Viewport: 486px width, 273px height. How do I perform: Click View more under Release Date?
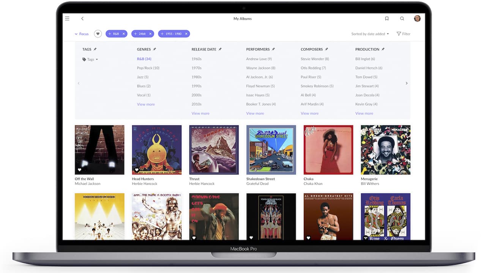point(200,113)
